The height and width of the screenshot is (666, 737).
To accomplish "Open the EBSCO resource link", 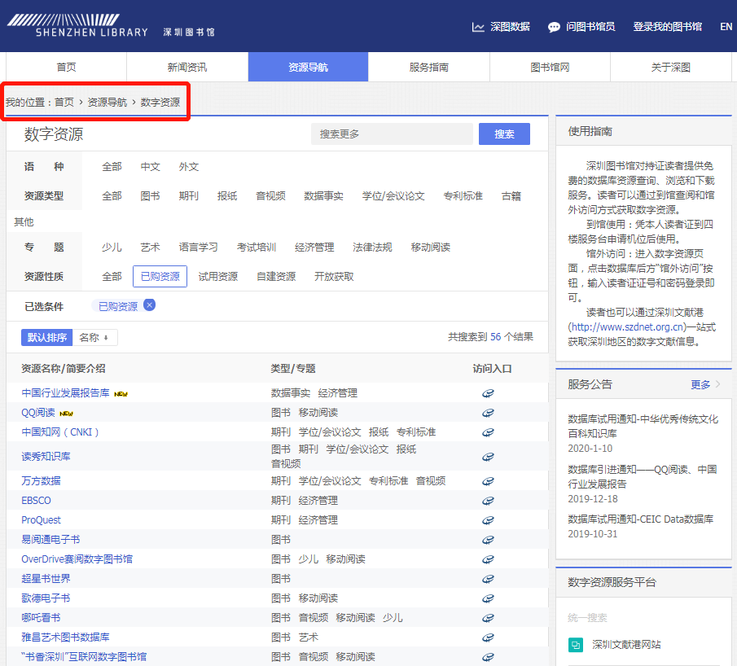I will coord(36,501).
